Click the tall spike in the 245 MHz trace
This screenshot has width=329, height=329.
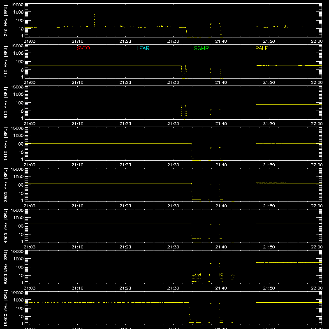94,21
